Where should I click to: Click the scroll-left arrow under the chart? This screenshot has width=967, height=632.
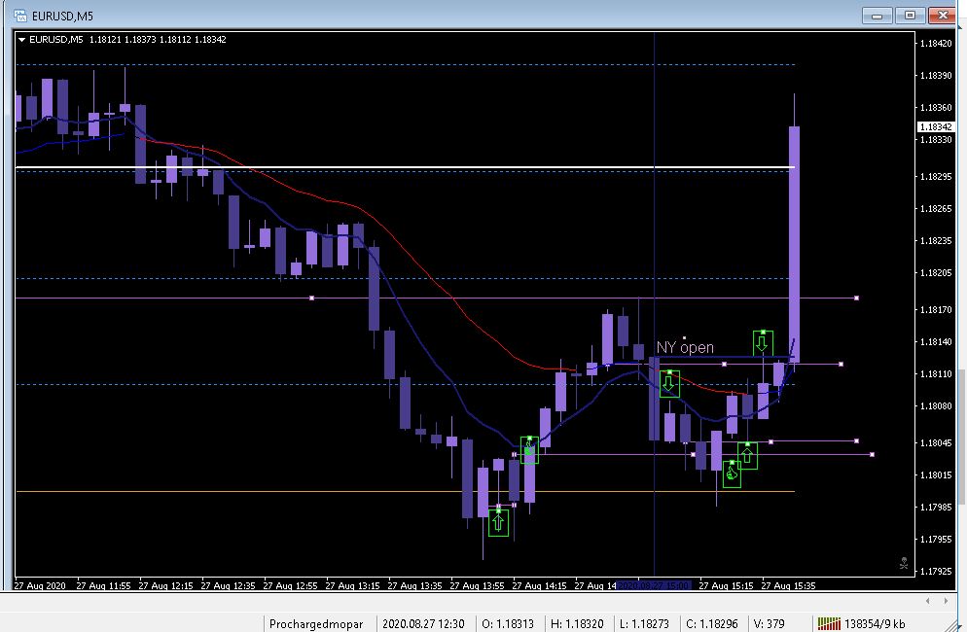pyautogui.click(x=928, y=601)
